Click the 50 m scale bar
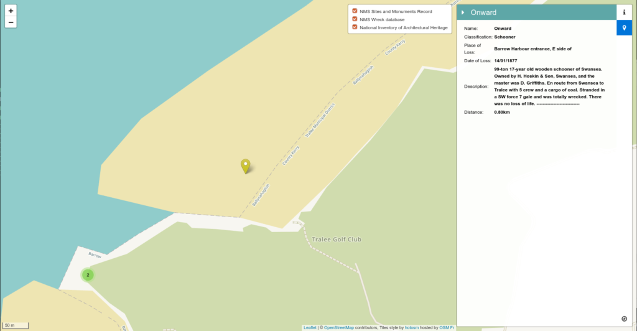637x331 pixels. point(16,325)
